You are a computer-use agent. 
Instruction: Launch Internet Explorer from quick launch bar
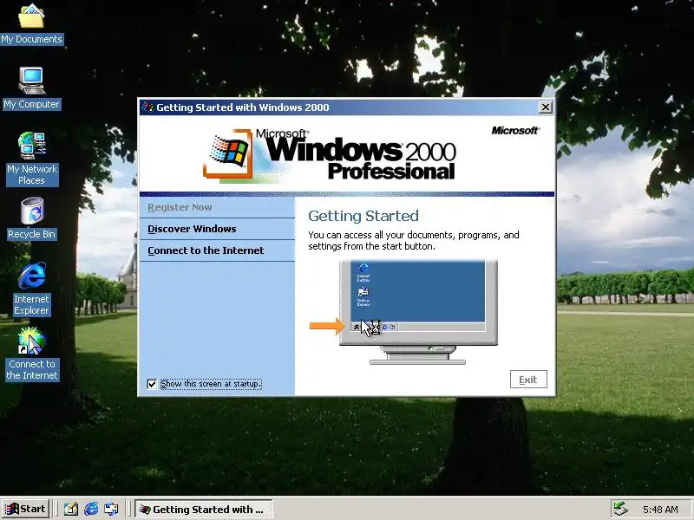coord(91,509)
